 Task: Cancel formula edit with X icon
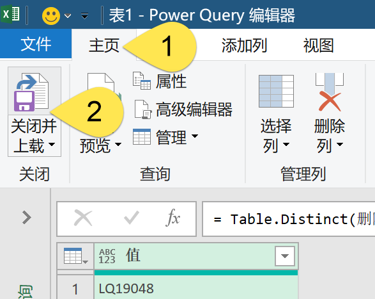[83, 218]
